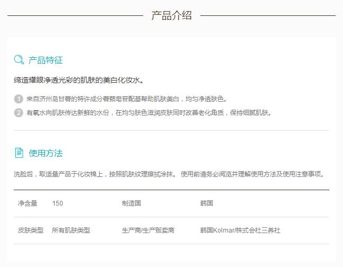Click the feature text about 济州岛甘薯
343x267 pixels.
(x=126, y=99)
